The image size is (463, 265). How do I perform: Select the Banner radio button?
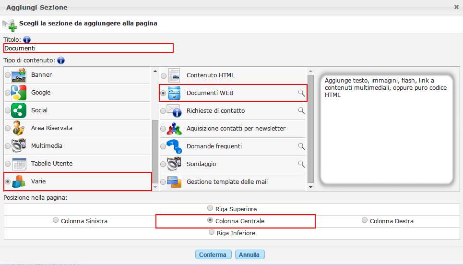click(7, 75)
